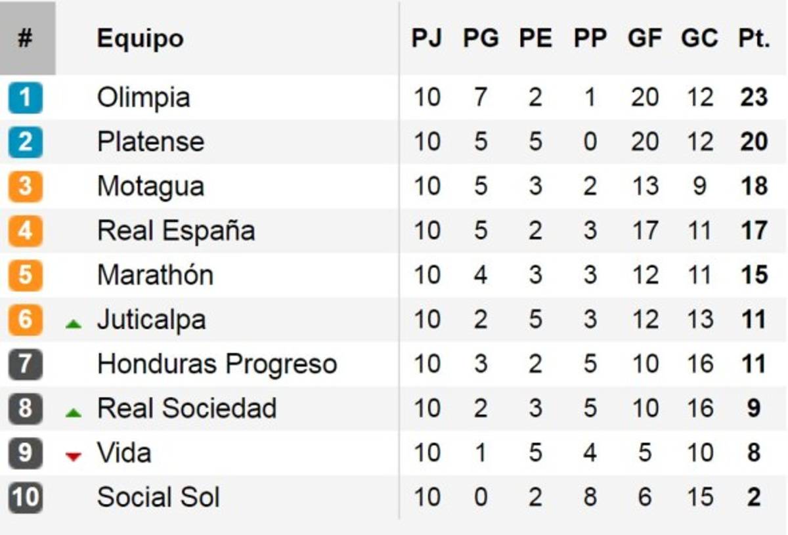788x535 pixels.
Task: Sort by the Pt. points header
Action: point(753,38)
